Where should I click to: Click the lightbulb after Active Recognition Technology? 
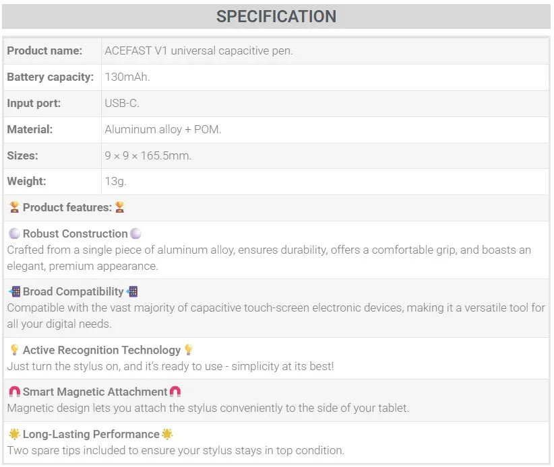click(x=188, y=350)
